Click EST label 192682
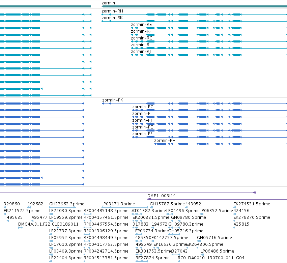This screenshot has height=263, width=287. [35, 204]
